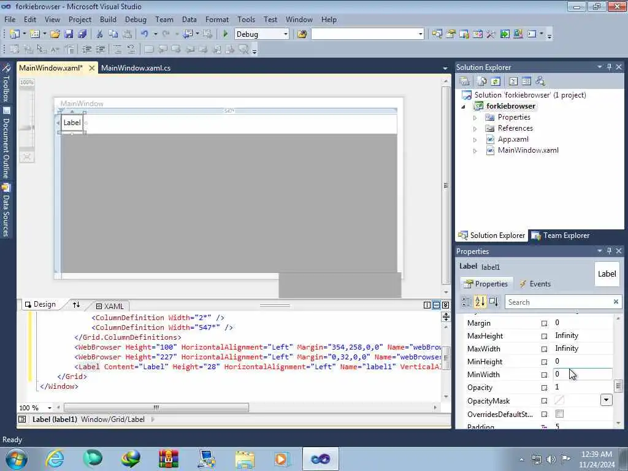Viewport: 628px width, 471px height.
Task: Cut the selection with the scissors icon
Action: (100, 34)
